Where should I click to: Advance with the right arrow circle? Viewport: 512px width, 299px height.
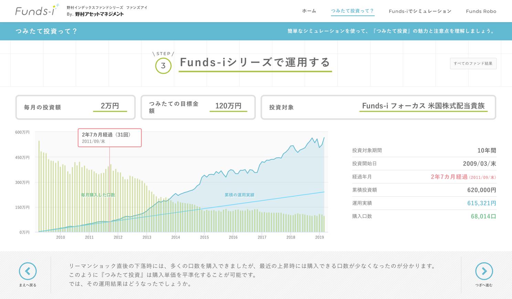click(484, 271)
